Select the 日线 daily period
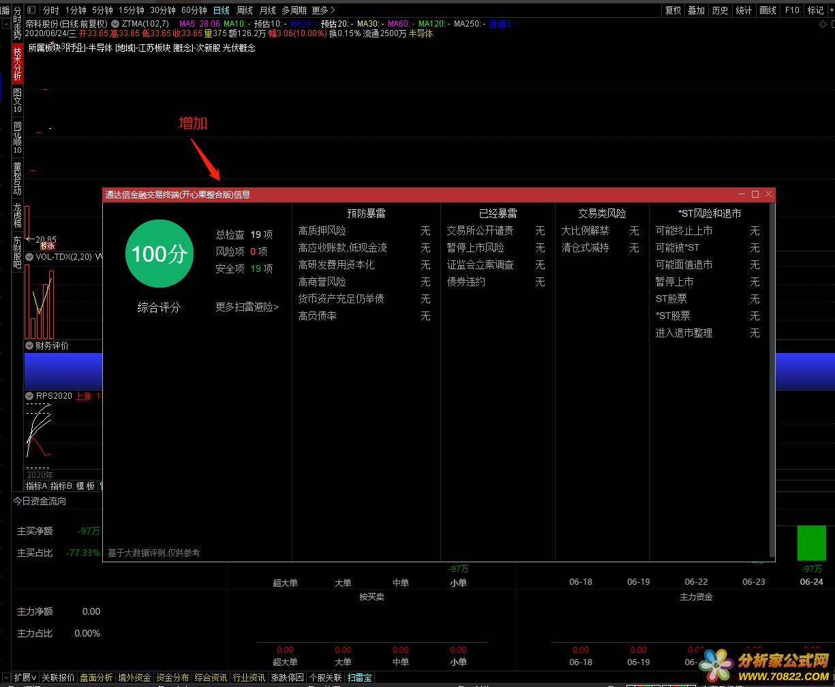Image resolution: width=835 pixels, height=687 pixels. (222, 10)
